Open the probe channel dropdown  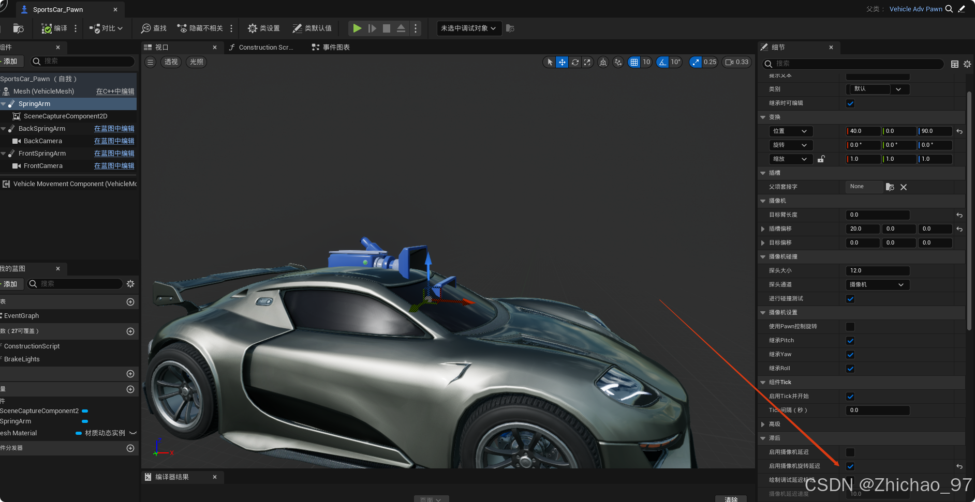(x=878, y=285)
